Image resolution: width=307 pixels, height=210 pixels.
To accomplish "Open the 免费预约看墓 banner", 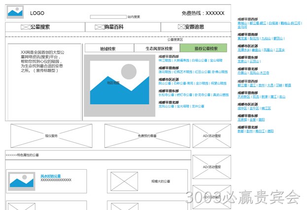I will [x=147, y=136].
